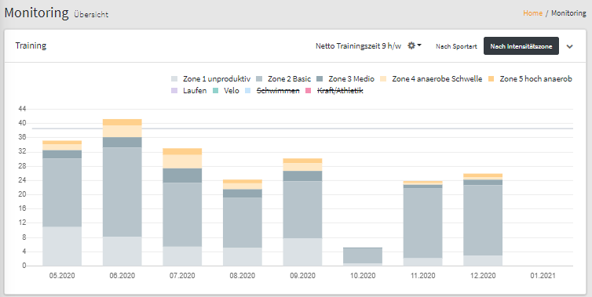Viewport: 592px width, 297px height.
Task: Enable the struck-through Schwimmen legend item
Action: click(x=272, y=91)
